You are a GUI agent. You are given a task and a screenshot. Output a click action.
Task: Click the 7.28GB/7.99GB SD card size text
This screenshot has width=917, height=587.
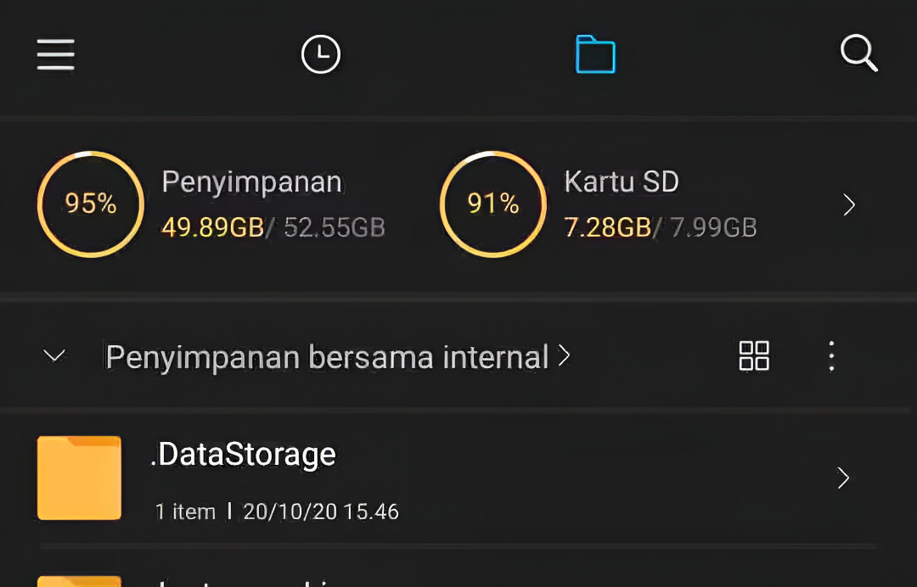661,227
